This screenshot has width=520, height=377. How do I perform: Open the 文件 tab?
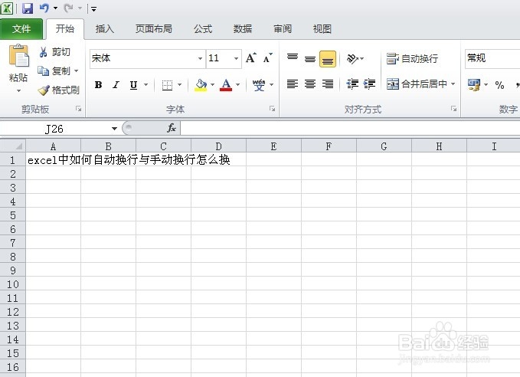pos(21,29)
